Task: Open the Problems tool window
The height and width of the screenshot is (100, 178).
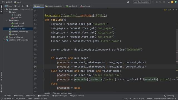Action: pyautogui.click(x=19, y=96)
